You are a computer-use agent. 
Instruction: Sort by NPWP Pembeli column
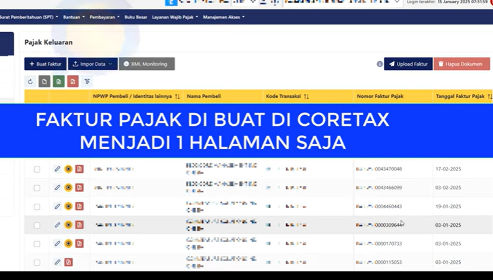point(177,97)
